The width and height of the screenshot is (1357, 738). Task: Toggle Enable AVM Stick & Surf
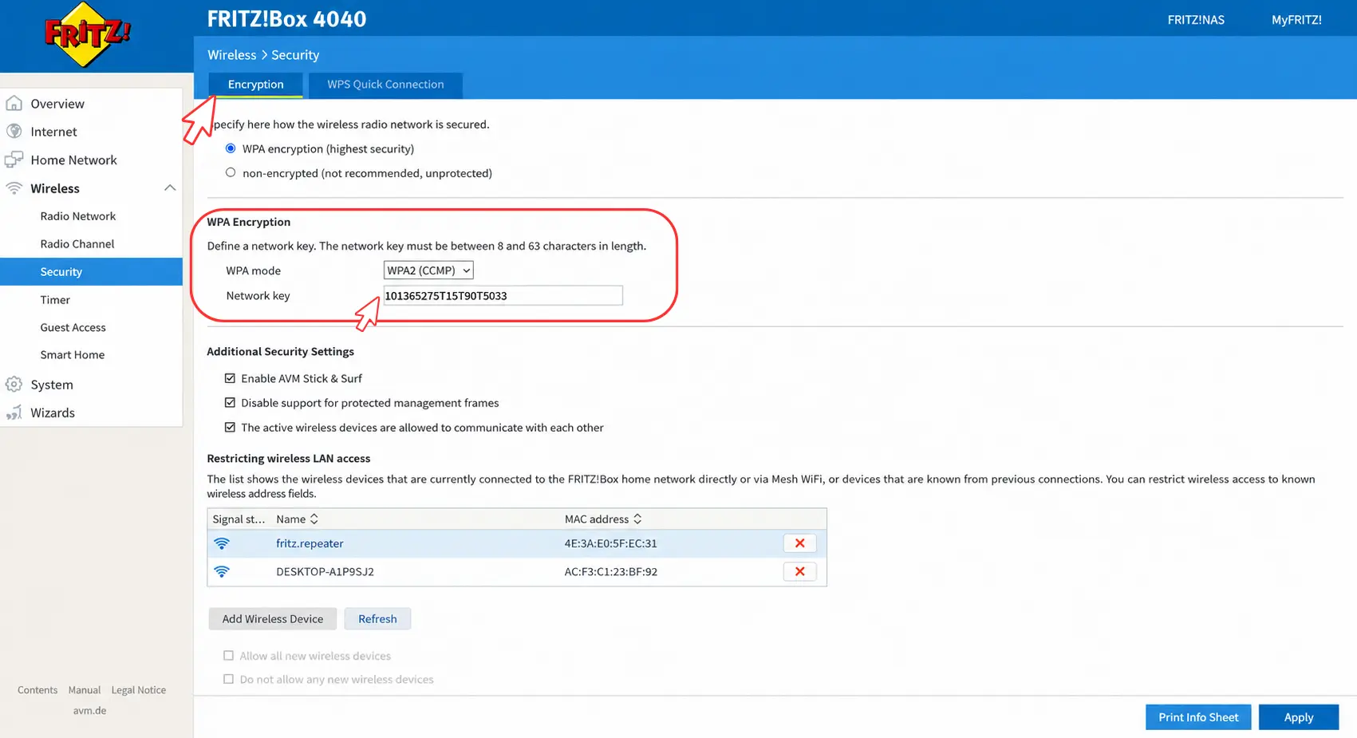[230, 378]
